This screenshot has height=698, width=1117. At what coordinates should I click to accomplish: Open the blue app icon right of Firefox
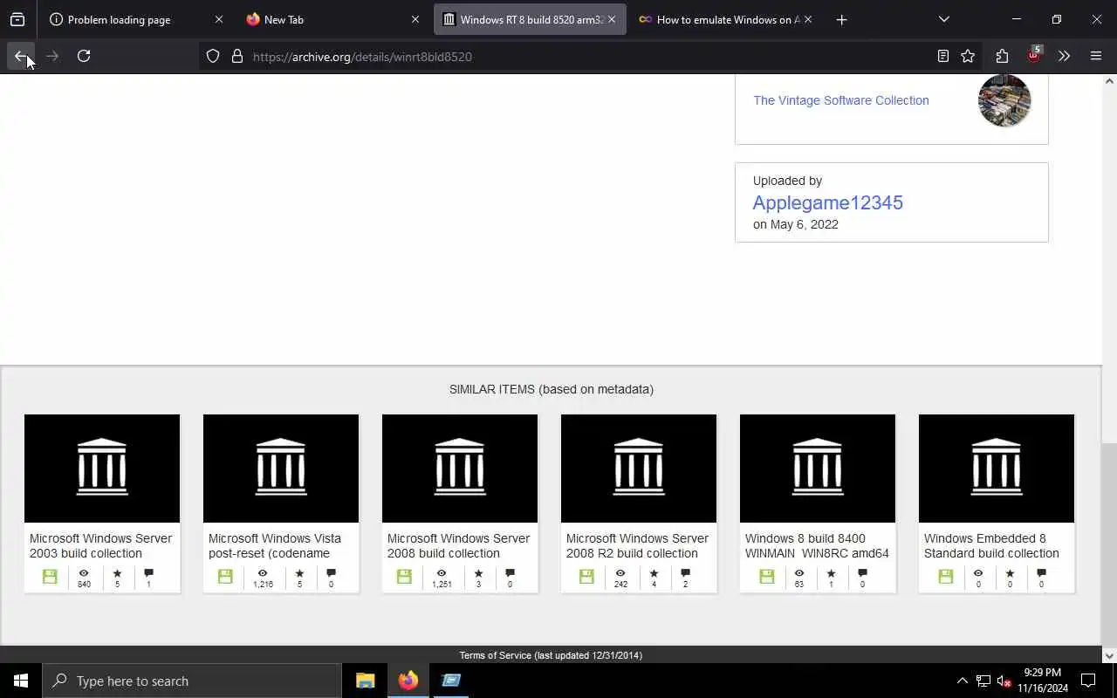(451, 681)
